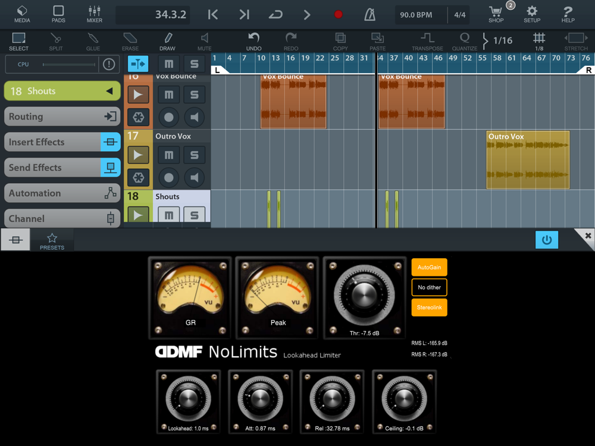This screenshot has width=595, height=446.
Task: Mute the Outro Vox track
Action: coord(169,155)
